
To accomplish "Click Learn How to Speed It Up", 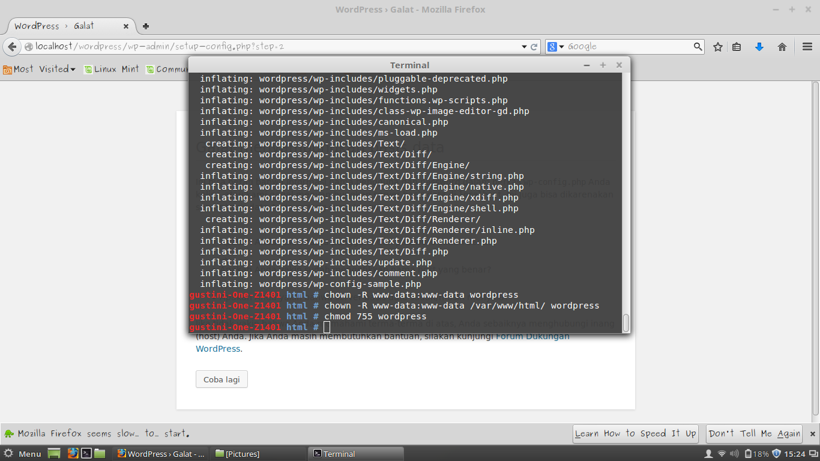I will point(635,433).
